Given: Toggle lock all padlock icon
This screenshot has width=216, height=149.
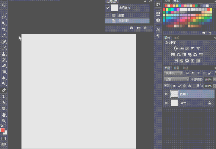Looking at the screenshot, I should [190, 86].
